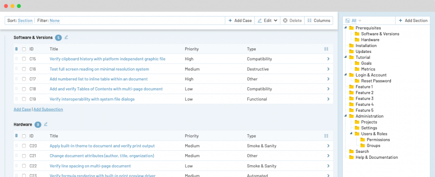Screen dimensions: 435x177
Task: Open the Edit dropdown menu
Action: pyautogui.click(x=268, y=20)
